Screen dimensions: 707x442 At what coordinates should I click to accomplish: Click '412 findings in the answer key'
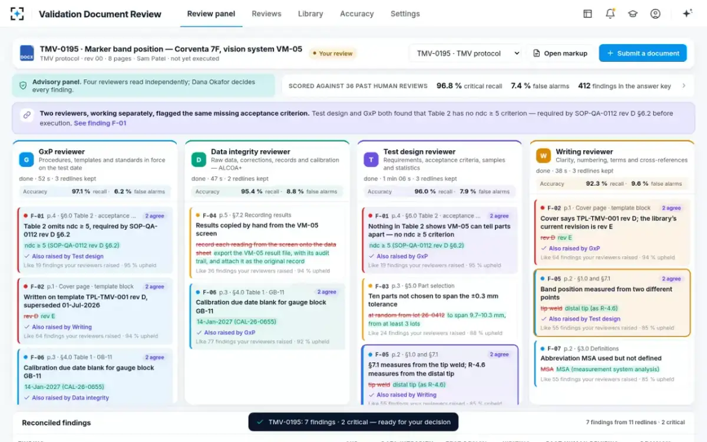[x=625, y=86]
